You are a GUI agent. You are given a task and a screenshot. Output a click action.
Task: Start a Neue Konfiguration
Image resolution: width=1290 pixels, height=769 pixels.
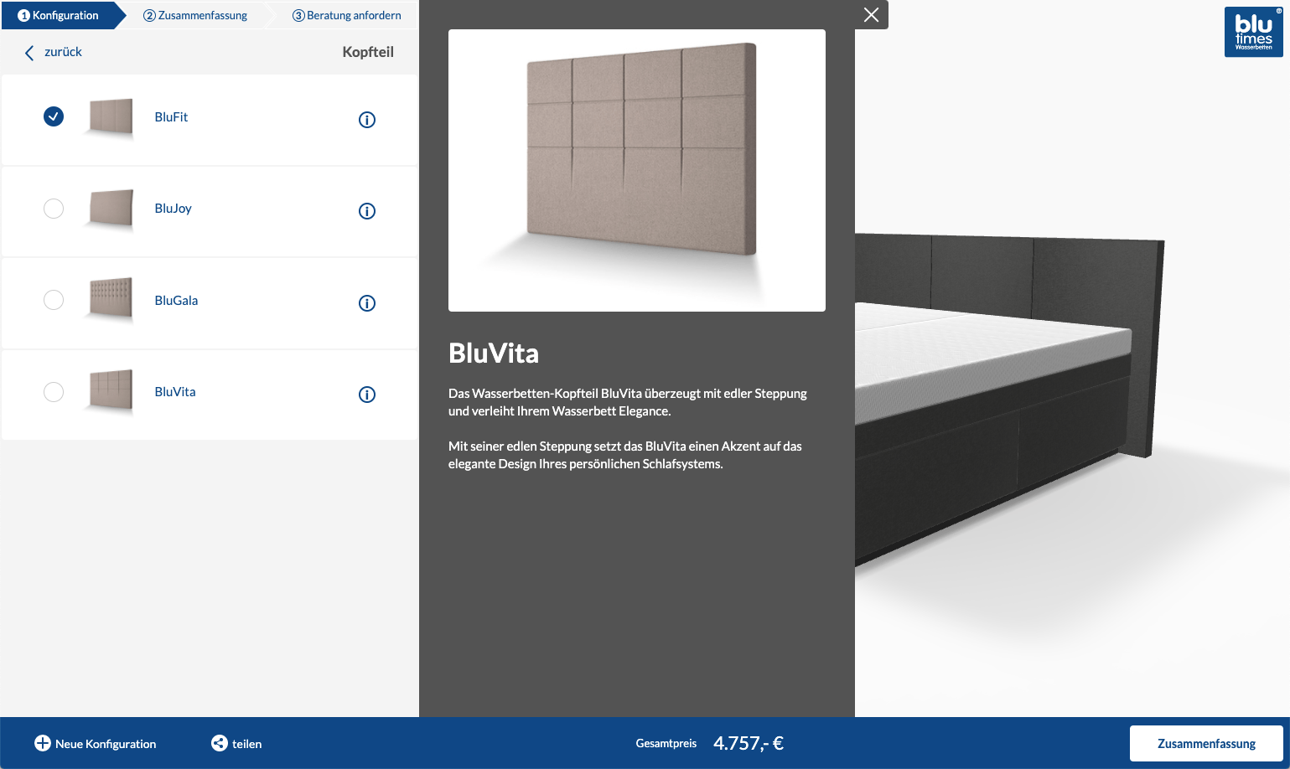(x=96, y=743)
